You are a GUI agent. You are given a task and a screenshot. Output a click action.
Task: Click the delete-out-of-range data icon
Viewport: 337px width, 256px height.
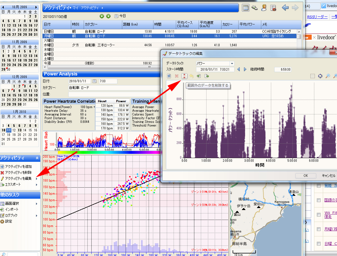tap(184, 76)
